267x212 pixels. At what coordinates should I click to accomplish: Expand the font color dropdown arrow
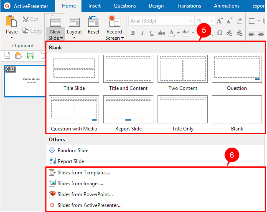(x=178, y=33)
